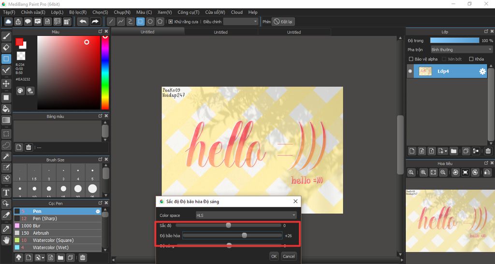Enable Bảo vệ alpha checkbox
Viewport: 495px width, 264px height.
coord(411,59)
